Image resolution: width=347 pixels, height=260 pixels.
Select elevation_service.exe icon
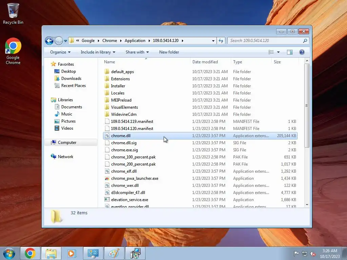(x=107, y=200)
